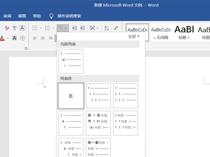
Task: Click the decrease indent icon
Action: click(75, 28)
